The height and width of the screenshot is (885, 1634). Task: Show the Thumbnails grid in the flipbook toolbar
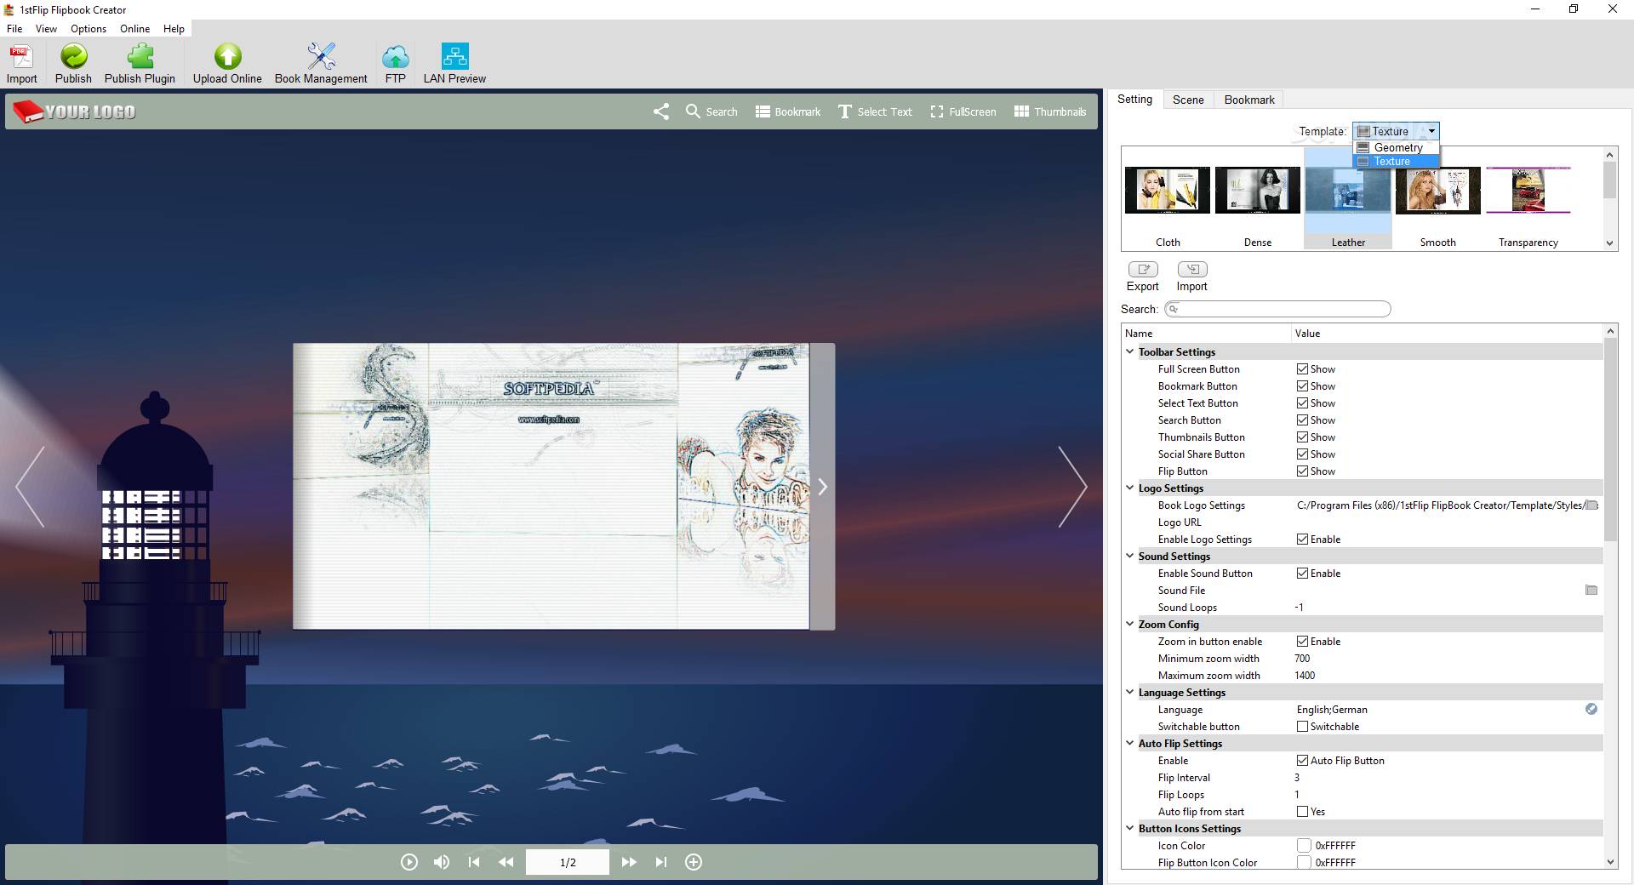coord(1050,111)
